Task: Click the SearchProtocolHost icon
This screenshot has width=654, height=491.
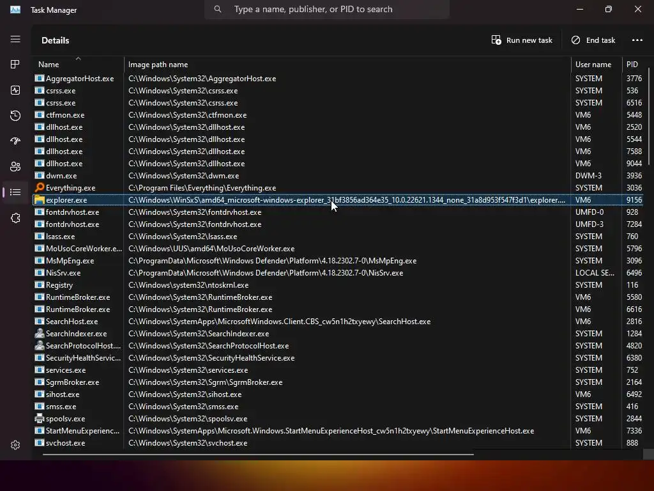Action: tap(40, 345)
